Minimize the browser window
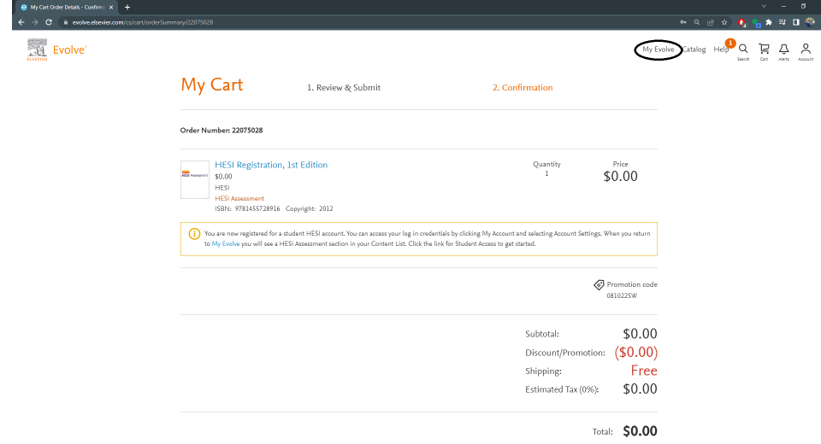This screenshot has height=444, width=821. tap(783, 6)
